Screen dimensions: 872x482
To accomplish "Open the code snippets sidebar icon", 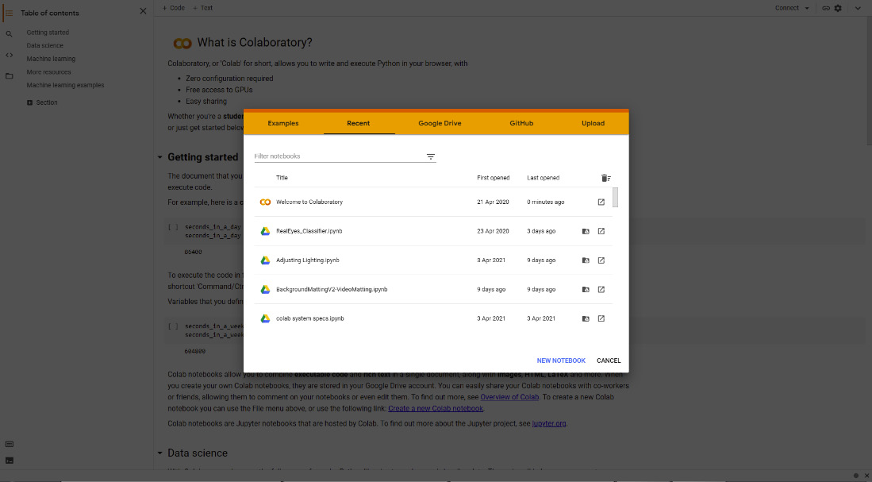I will 9,55.
